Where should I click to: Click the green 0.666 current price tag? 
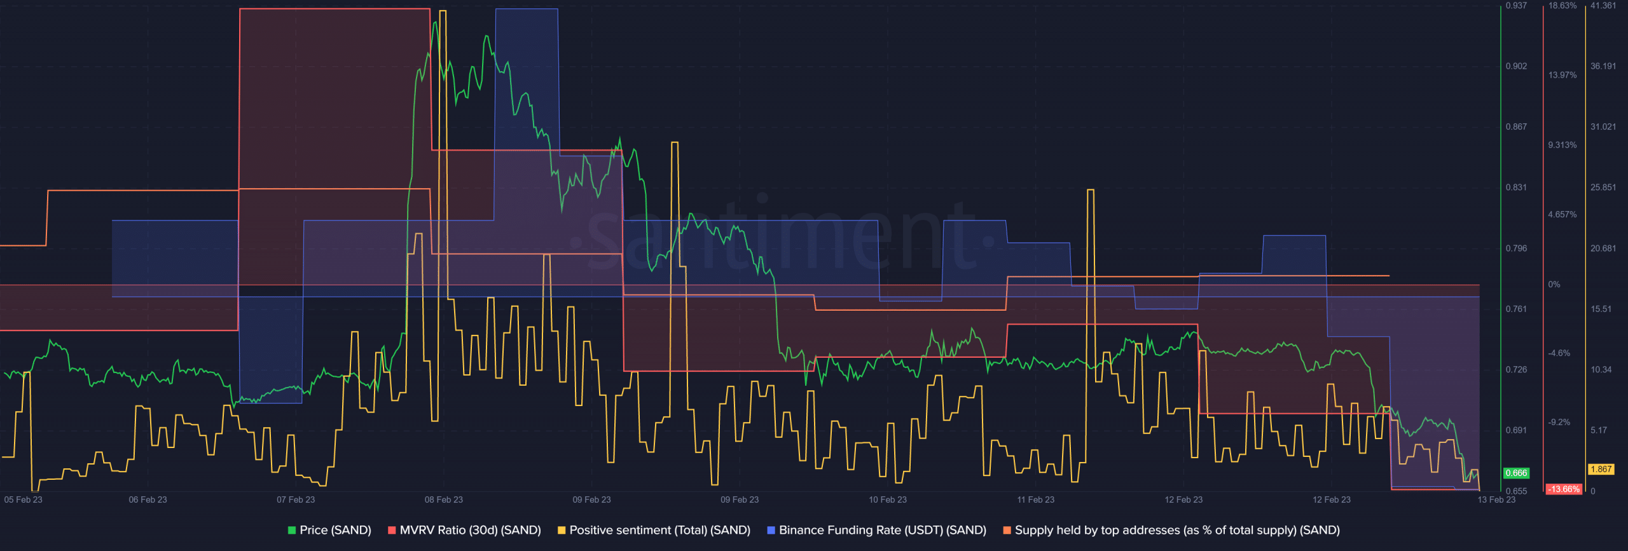pos(1516,473)
